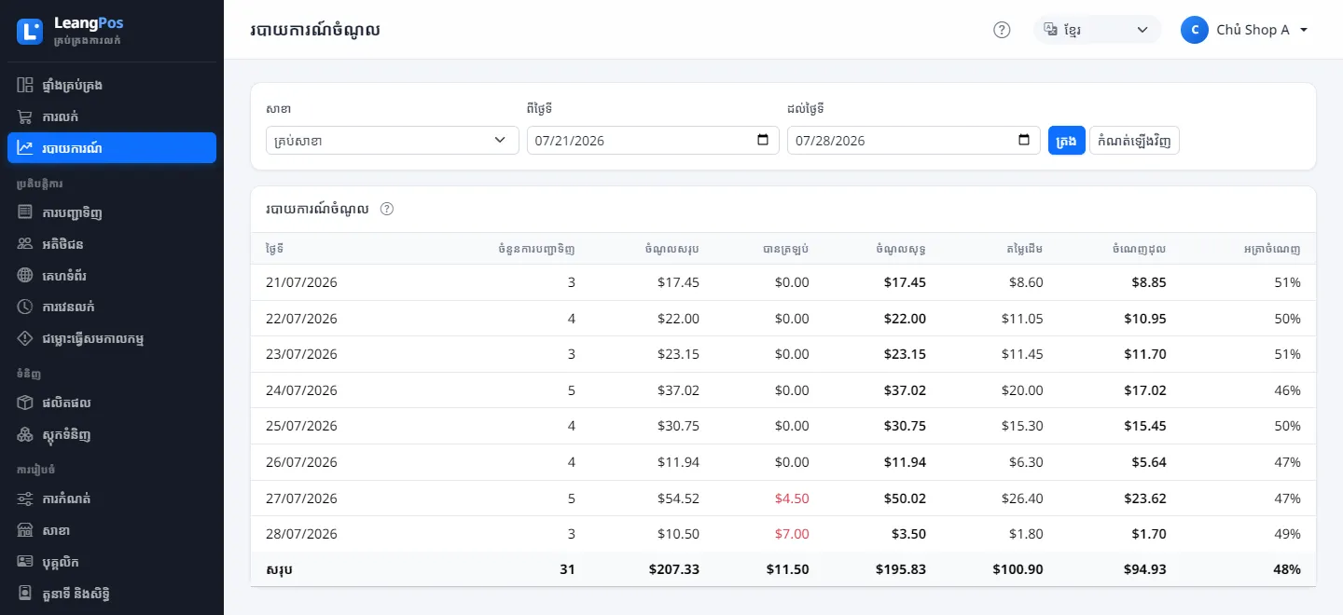This screenshot has height=615, width=1343.
Task: Open the Branches storefront icon
Action: point(25,530)
